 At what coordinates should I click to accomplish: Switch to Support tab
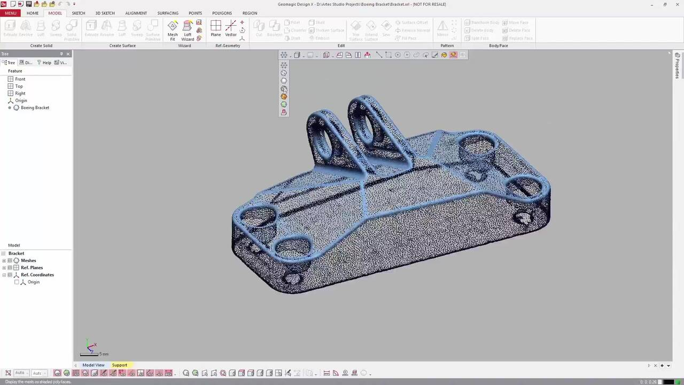pos(120,365)
